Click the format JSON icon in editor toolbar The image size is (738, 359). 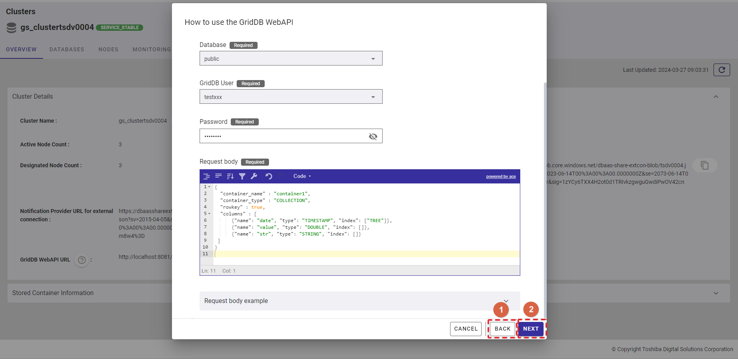coord(206,176)
